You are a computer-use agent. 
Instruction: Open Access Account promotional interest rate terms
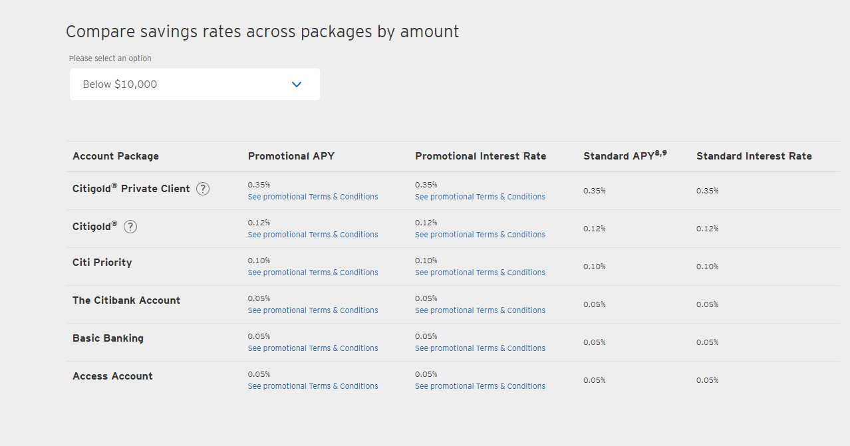coord(480,386)
